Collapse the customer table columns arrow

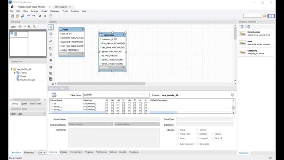[124, 35]
